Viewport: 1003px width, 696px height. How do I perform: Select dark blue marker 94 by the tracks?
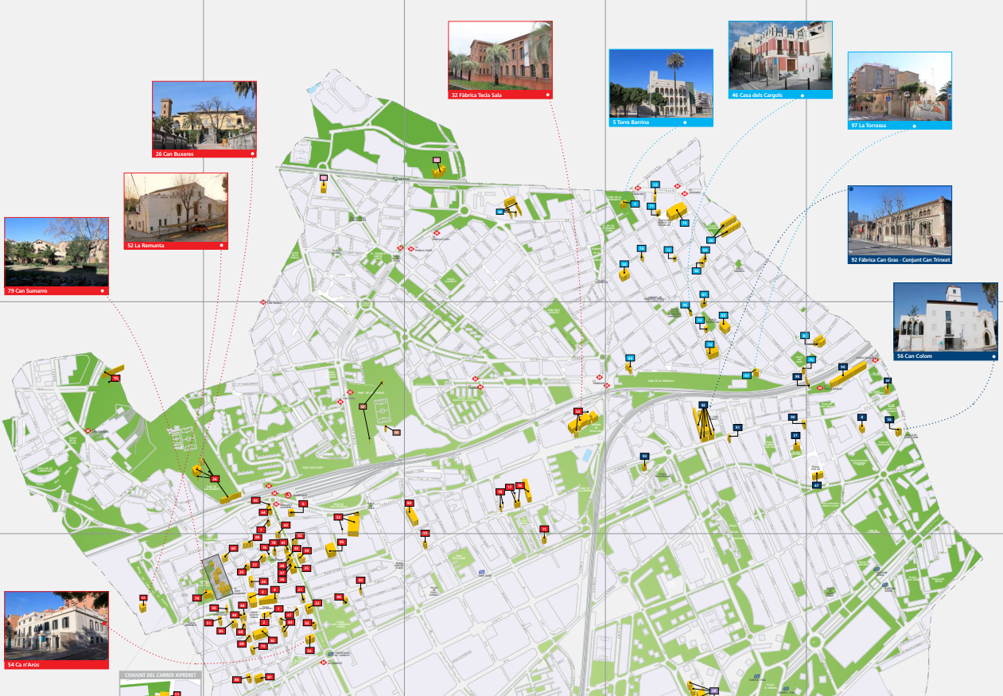[842, 367]
